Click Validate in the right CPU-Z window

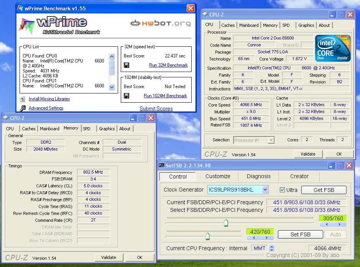point(308,154)
